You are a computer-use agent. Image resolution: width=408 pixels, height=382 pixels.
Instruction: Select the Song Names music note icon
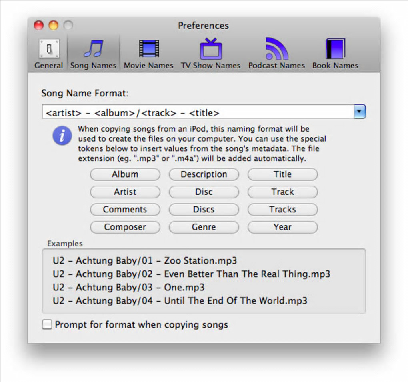[x=94, y=48]
